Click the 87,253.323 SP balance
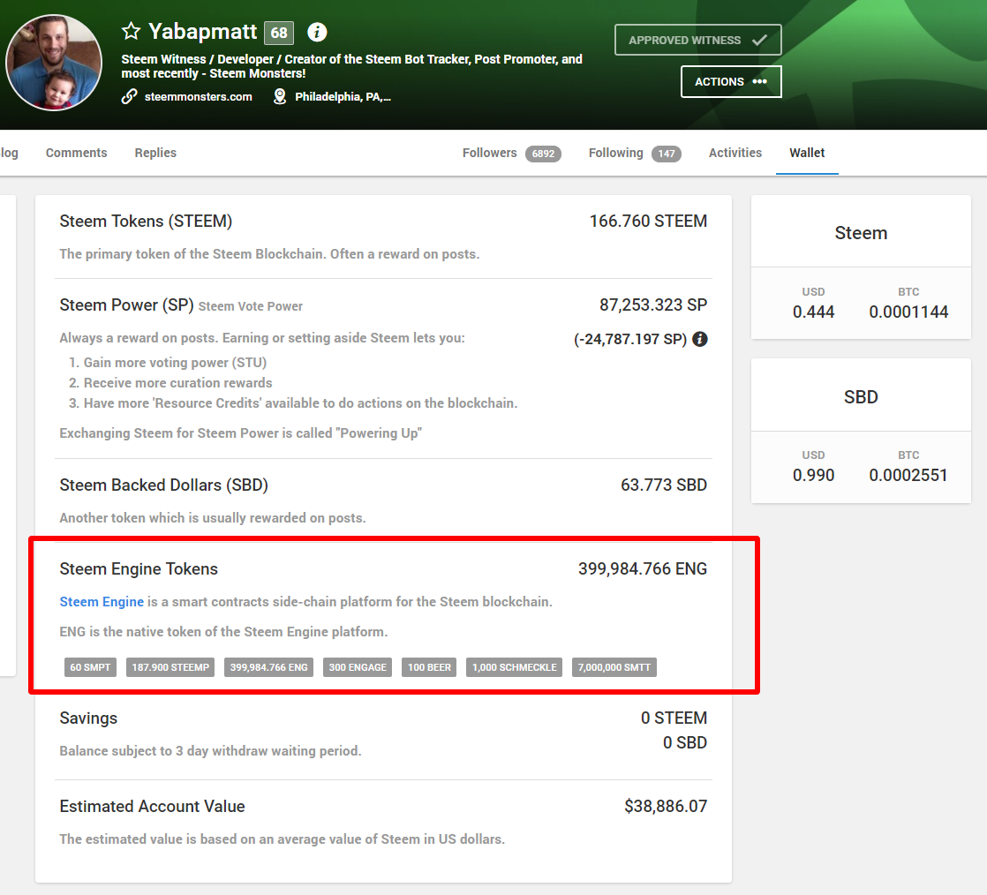The height and width of the screenshot is (895, 987). pyautogui.click(x=653, y=305)
